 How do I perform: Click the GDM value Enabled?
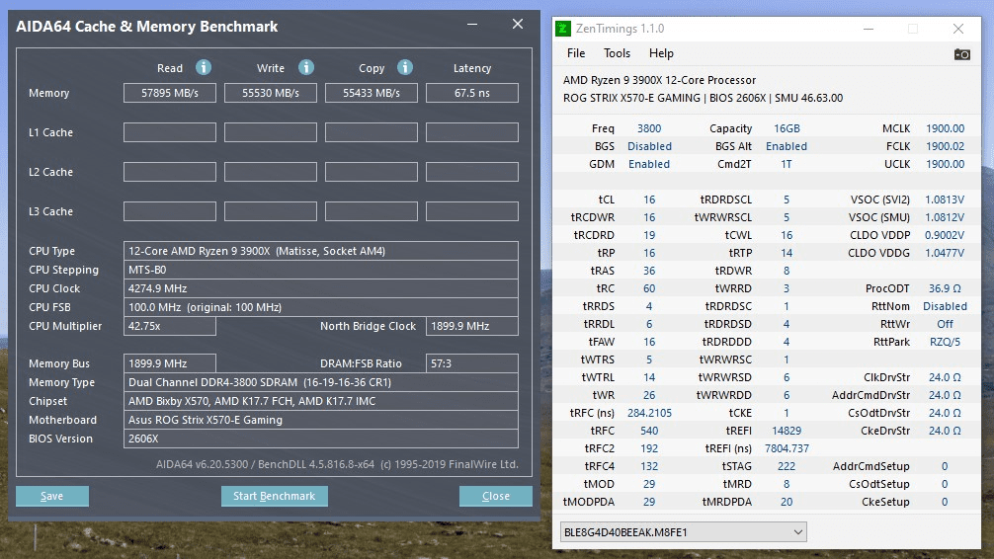(649, 164)
